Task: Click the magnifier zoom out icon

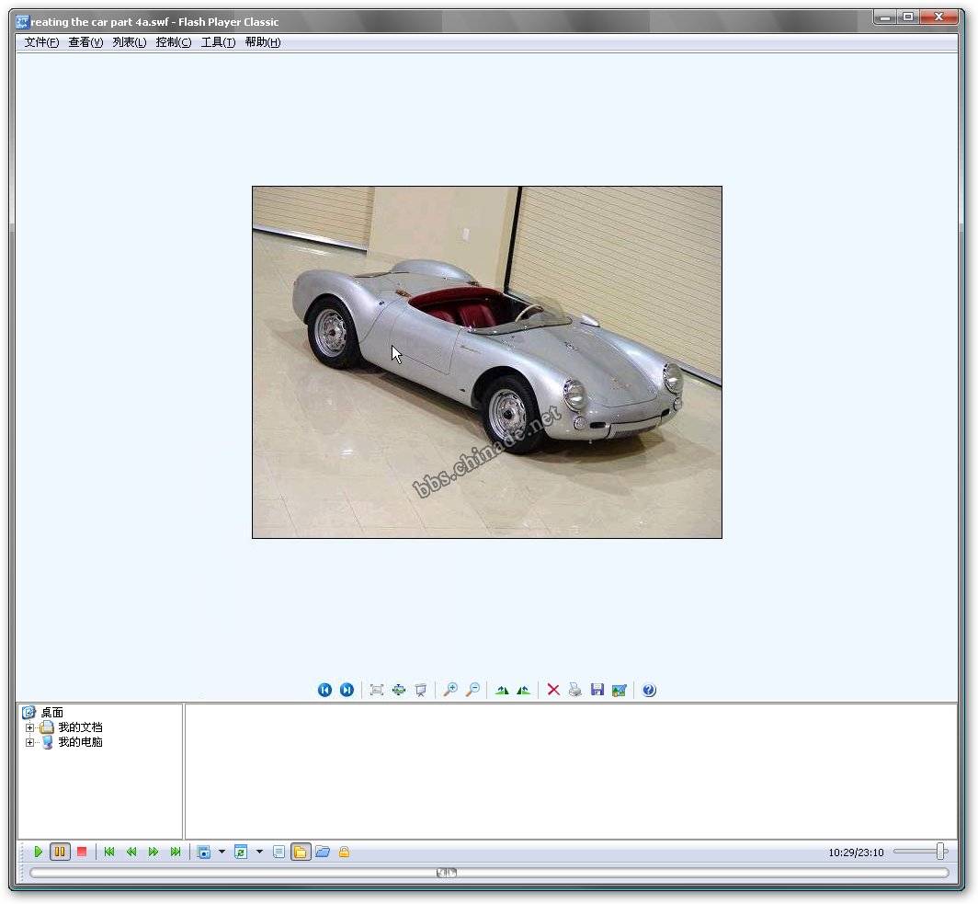Action: [x=472, y=690]
